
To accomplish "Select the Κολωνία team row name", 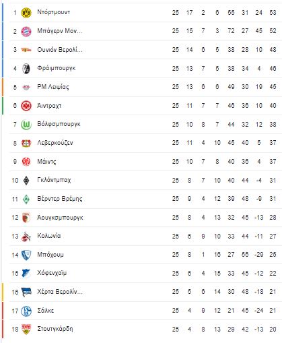I will [x=49, y=236].
